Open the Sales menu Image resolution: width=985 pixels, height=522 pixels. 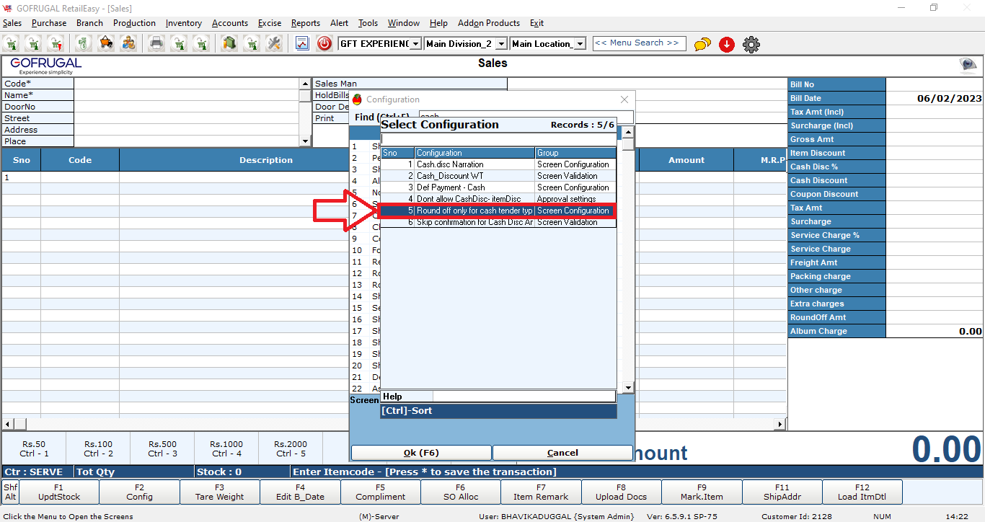12,23
